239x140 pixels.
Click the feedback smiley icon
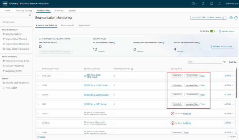(211, 4)
